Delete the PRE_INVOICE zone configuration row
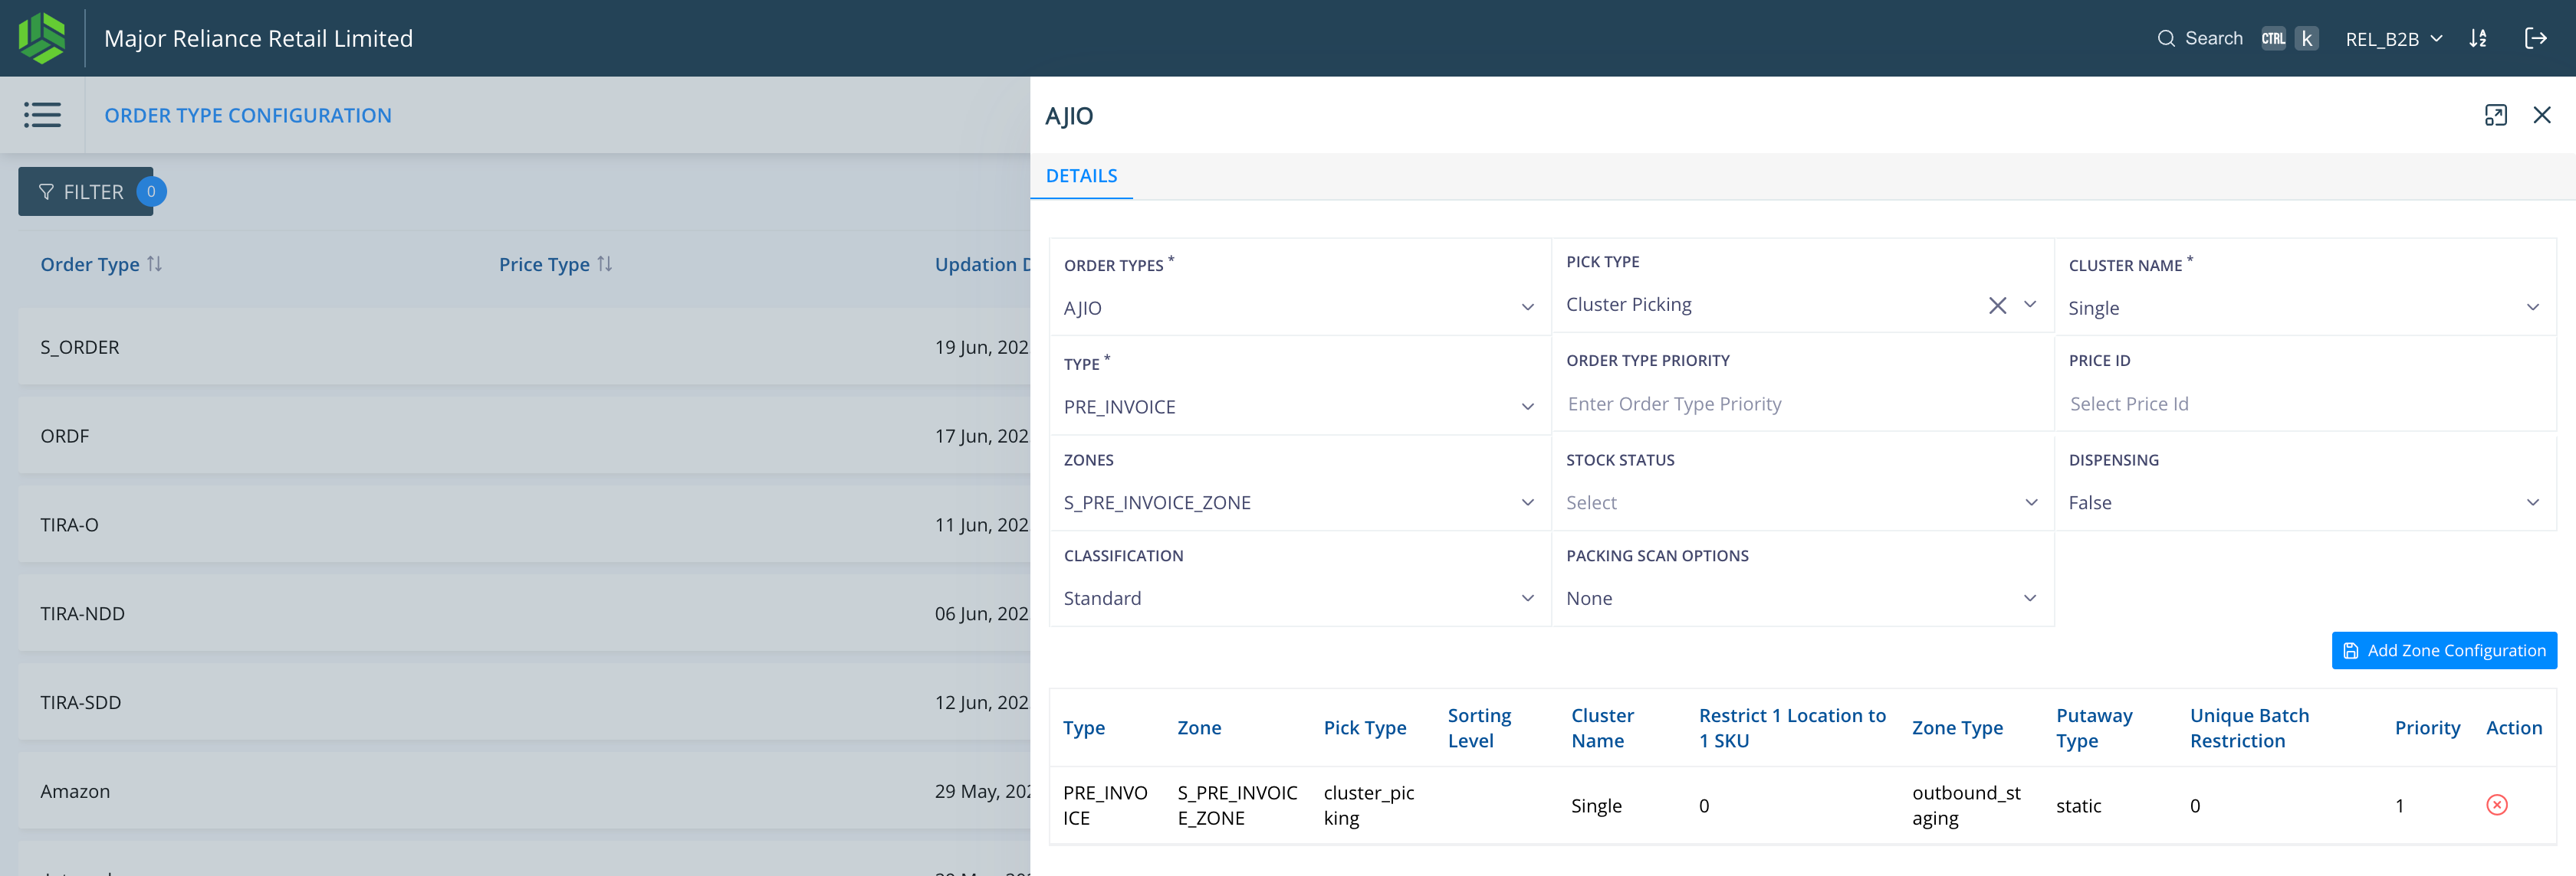The height and width of the screenshot is (876, 2576). pyautogui.click(x=2496, y=805)
